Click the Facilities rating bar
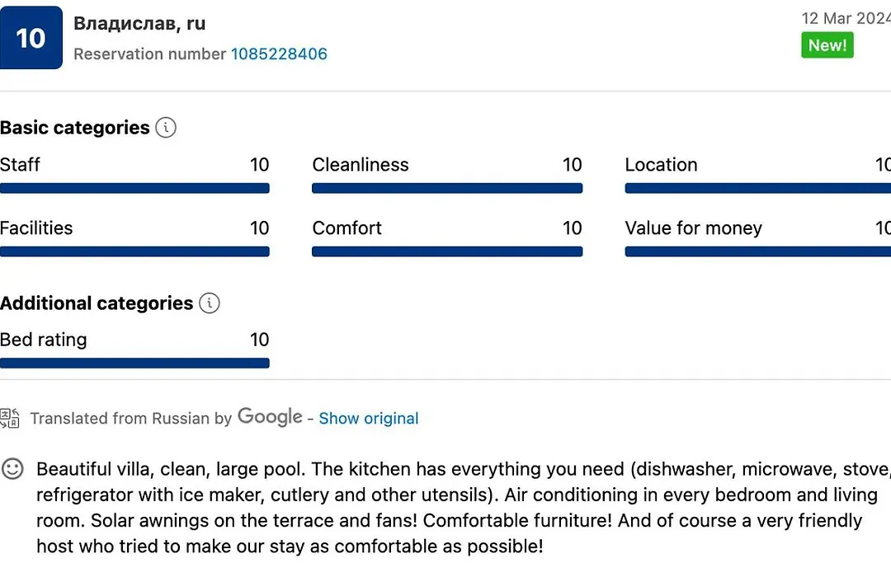The width and height of the screenshot is (891, 577). point(134,251)
